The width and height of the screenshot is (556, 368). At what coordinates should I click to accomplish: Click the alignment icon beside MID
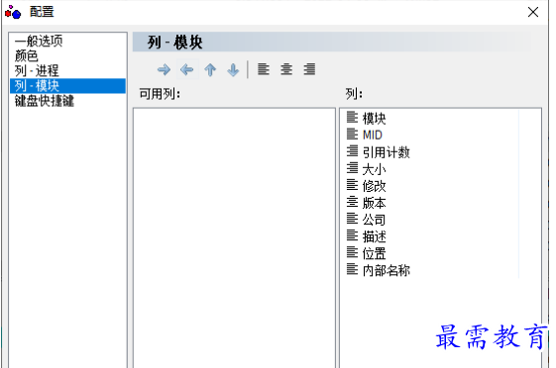coord(352,134)
